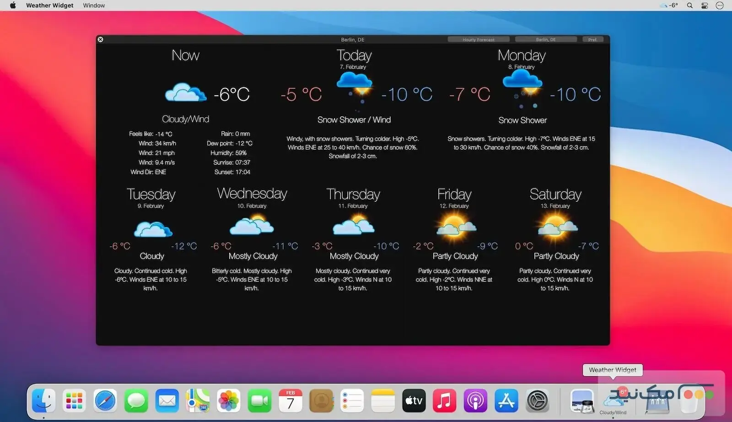Open Safari from the Dock
This screenshot has height=422, width=732.
point(105,400)
